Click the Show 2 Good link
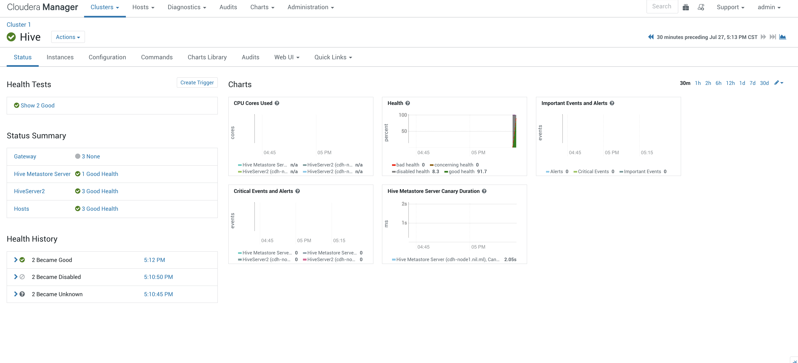Viewport: 798px width, 363px height. point(38,105)
